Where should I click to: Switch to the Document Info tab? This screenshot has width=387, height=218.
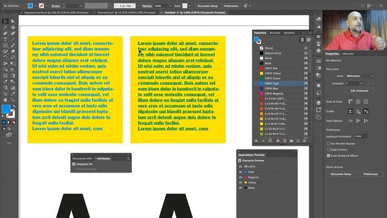[x=82, y=159]
